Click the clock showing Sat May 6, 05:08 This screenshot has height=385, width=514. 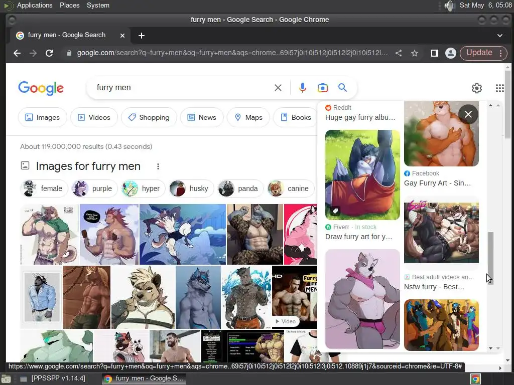click(485, 5)
